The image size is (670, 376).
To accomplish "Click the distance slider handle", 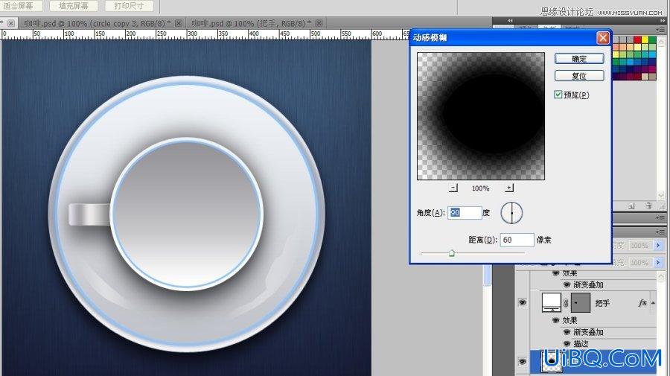I will pos(452,253).
